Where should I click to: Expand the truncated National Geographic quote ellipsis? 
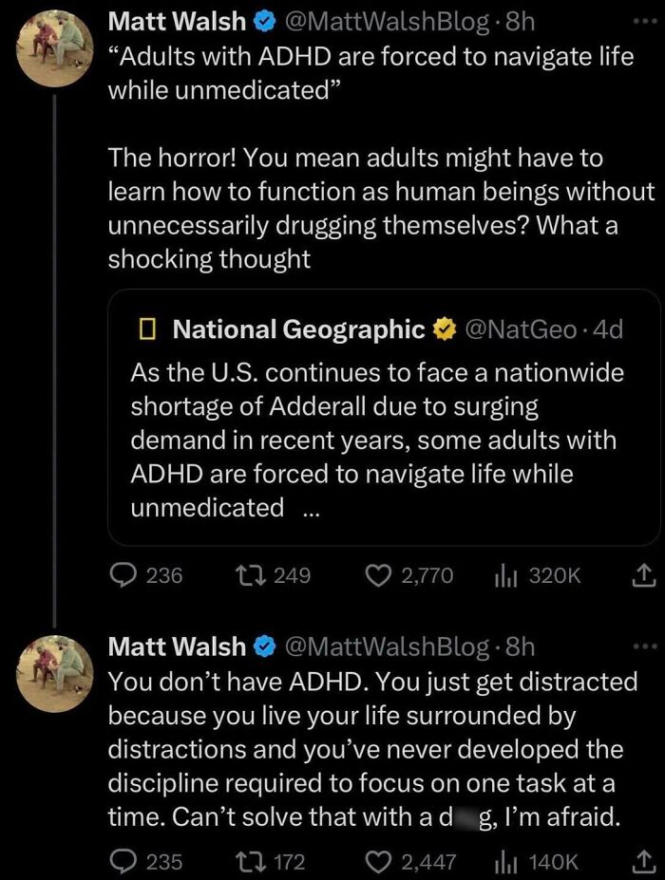(x=310, y=509)
